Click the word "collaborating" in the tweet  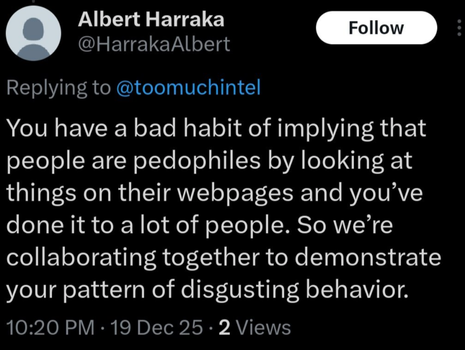pyautogui.click(x=84, y=258)
